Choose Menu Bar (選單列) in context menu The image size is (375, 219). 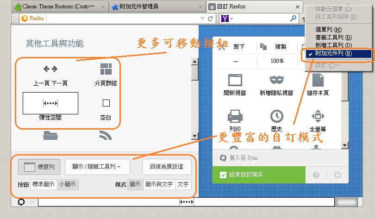338,30
